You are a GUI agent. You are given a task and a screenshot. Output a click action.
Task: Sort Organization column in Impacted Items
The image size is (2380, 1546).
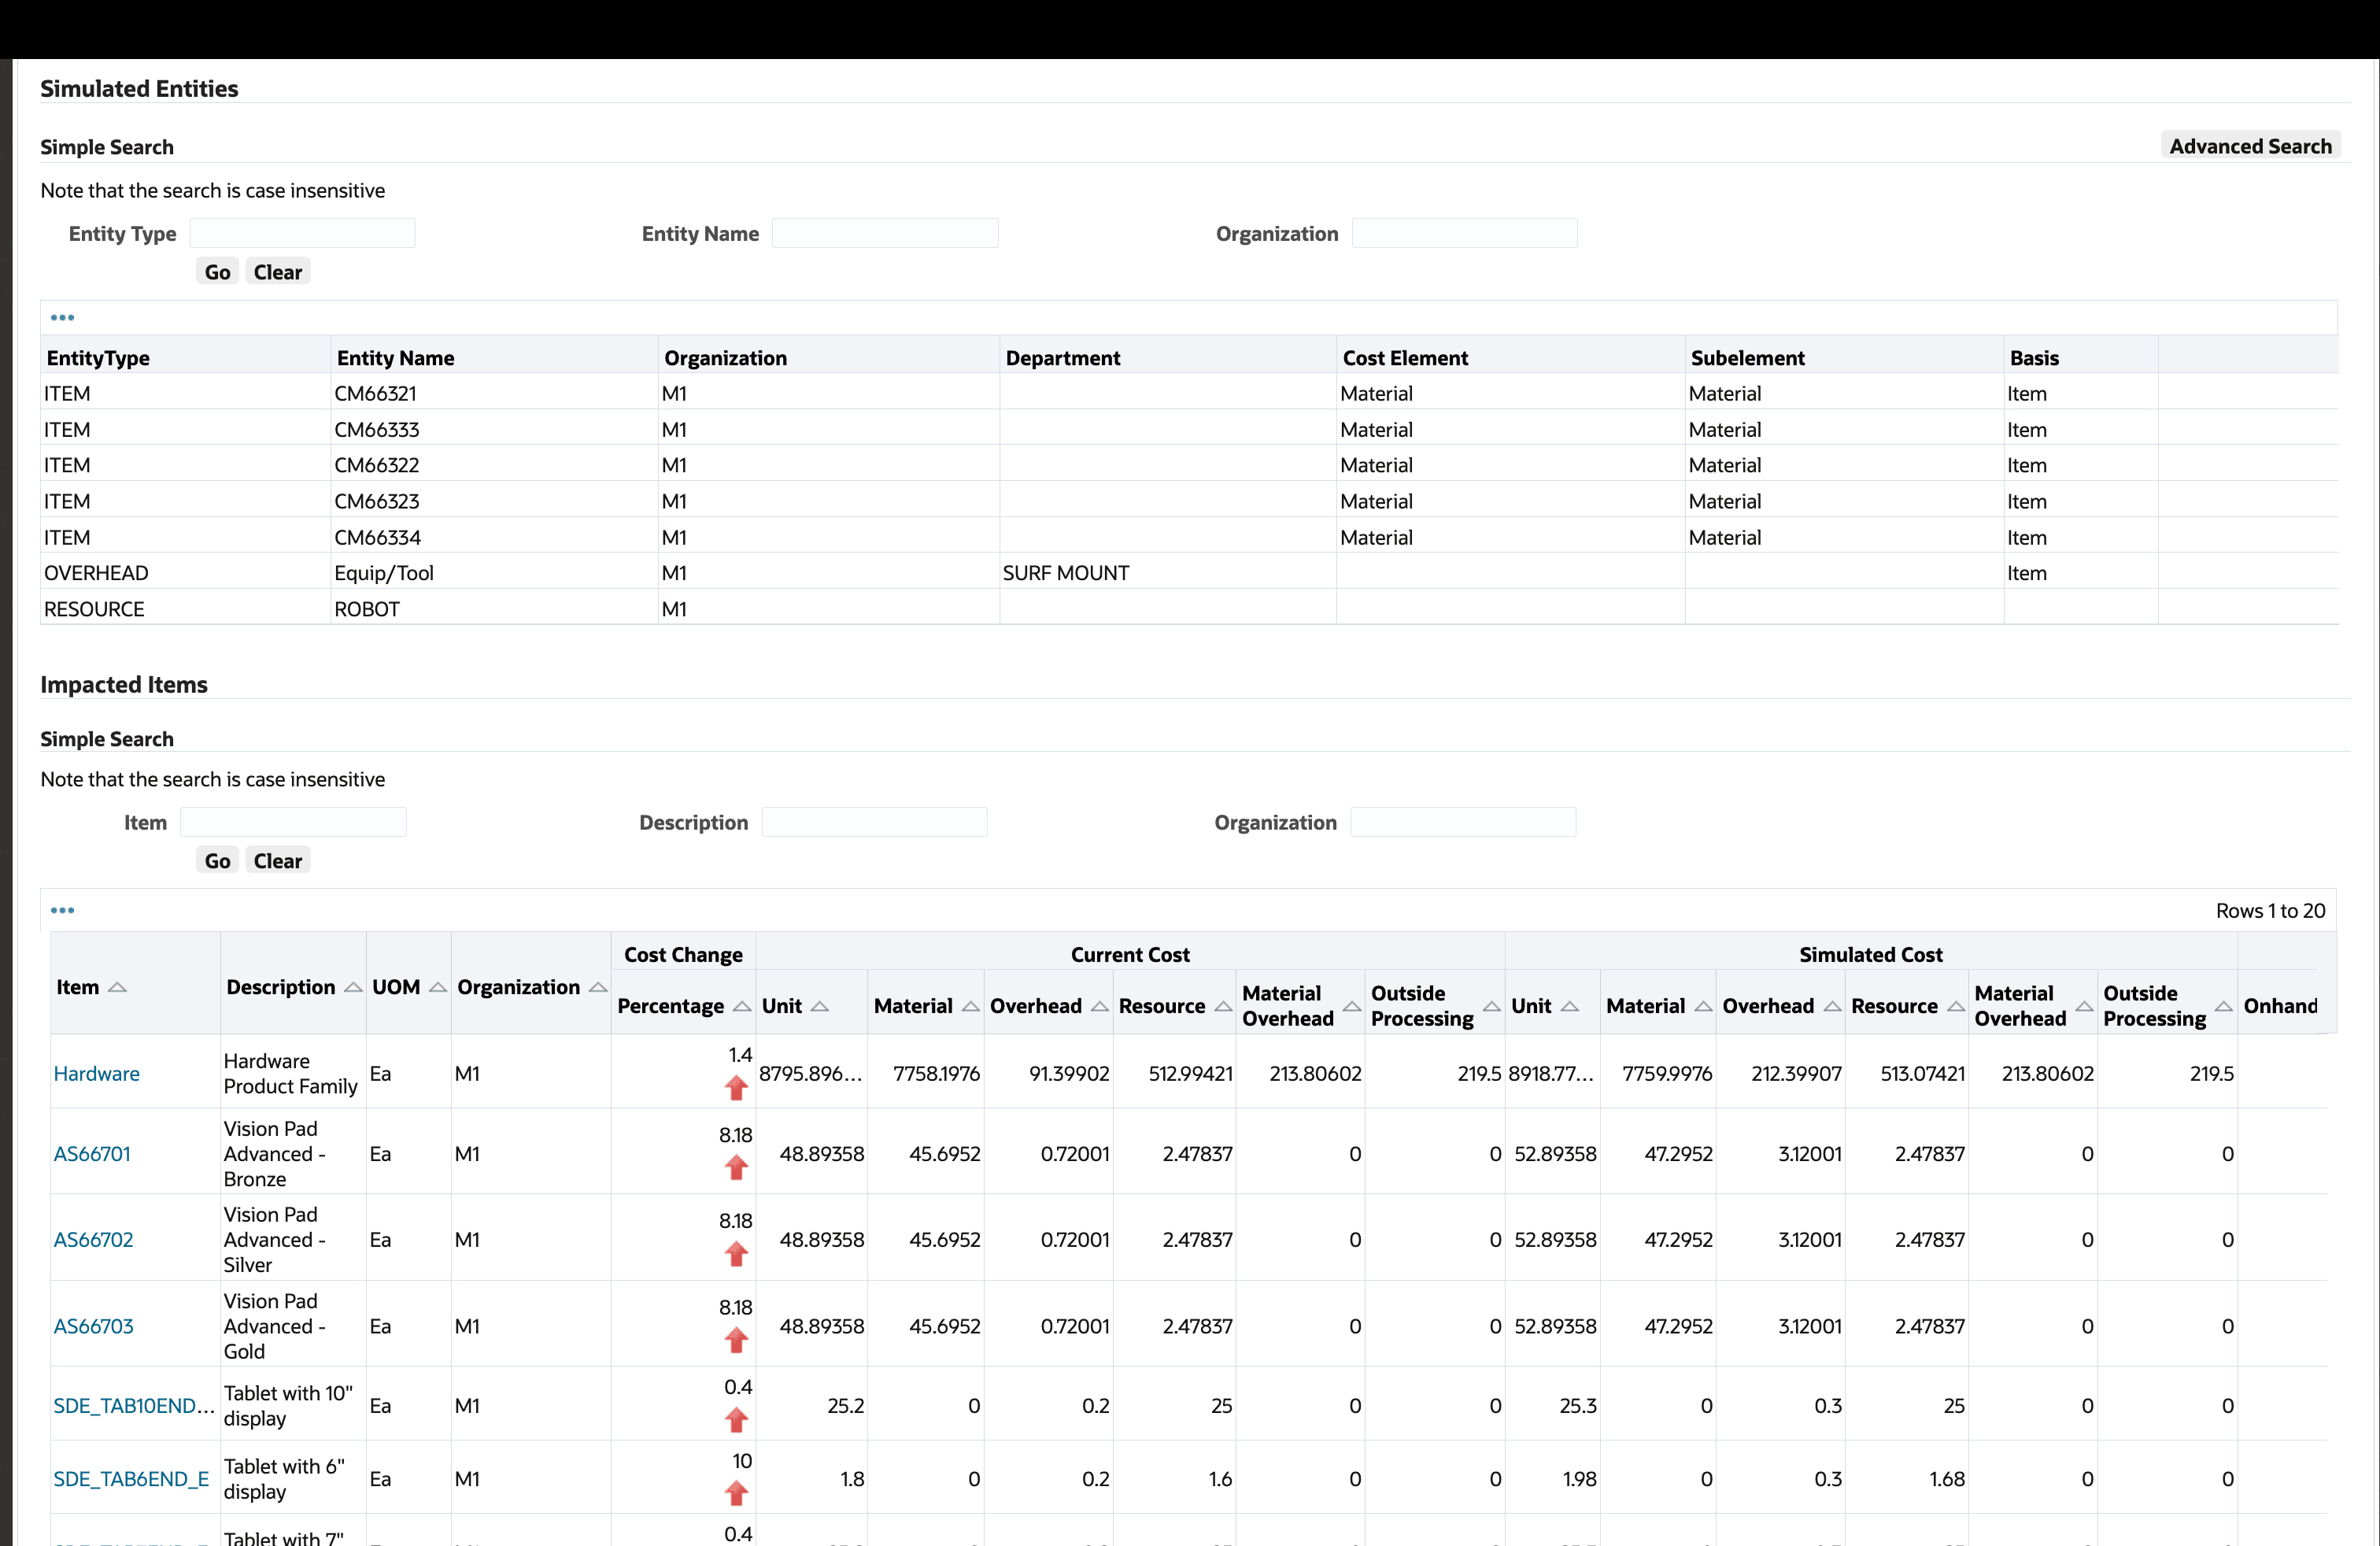pyautogui.click(x=598, y=987)
